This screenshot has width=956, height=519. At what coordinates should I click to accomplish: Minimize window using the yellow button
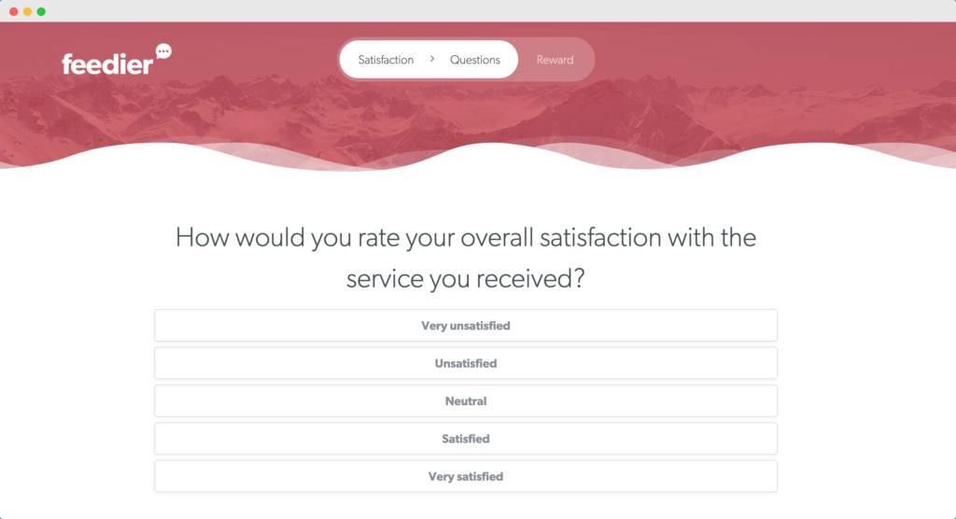pos(27,11)
